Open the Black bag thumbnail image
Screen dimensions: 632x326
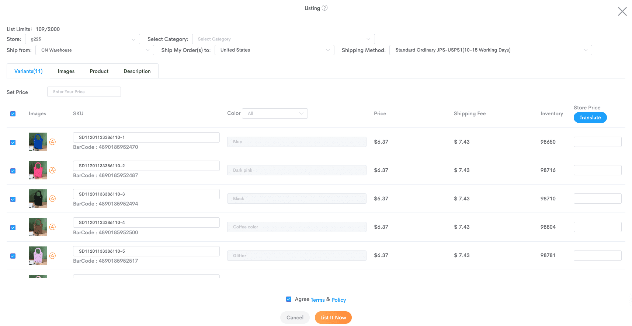(x=38, y=199)
